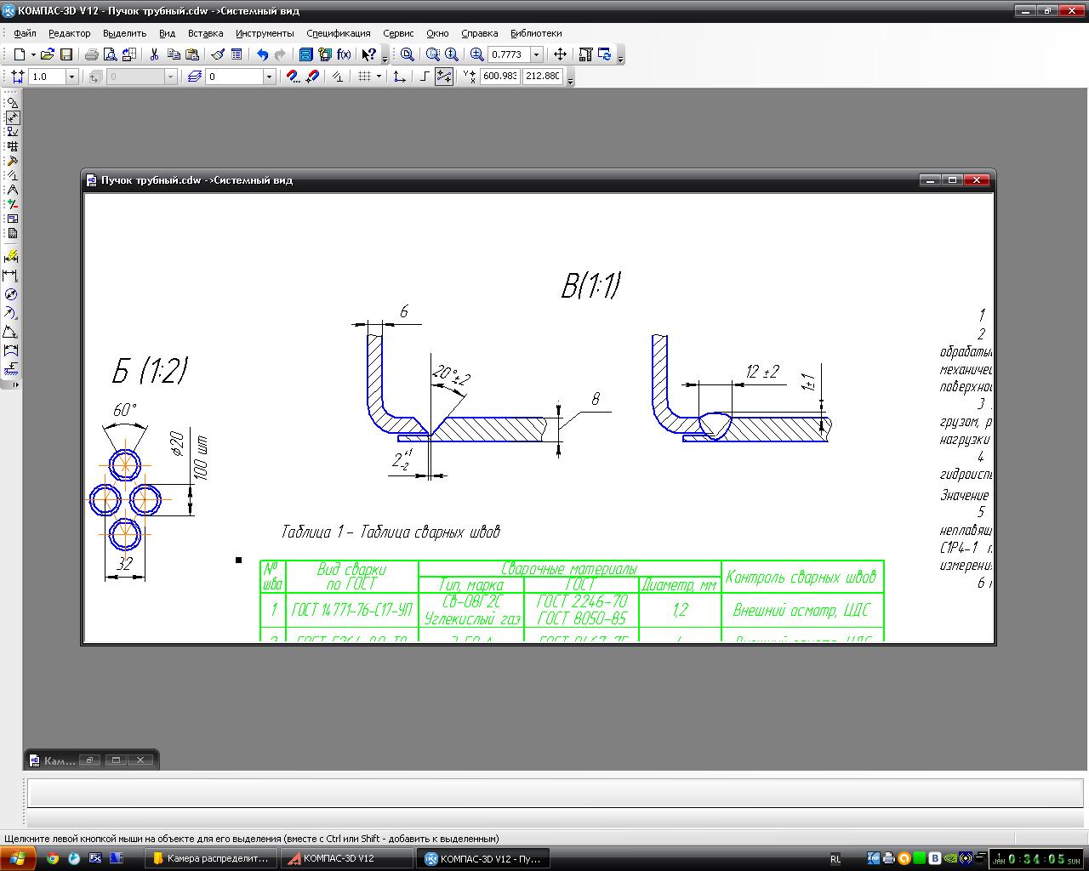Toggle orthogonal drawing mode
1089x871 pixels.
point(425,77)
